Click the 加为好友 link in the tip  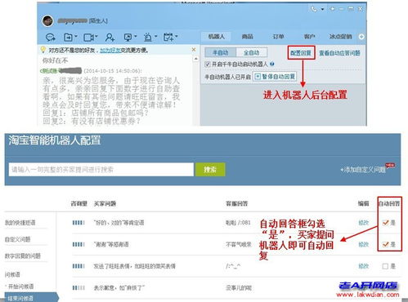pyautogui.click(x=110, y=50)
